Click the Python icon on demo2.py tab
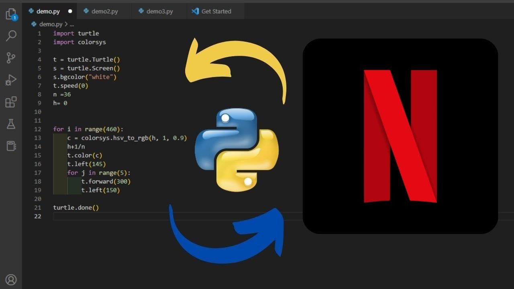514x289 pixels. 86,11
